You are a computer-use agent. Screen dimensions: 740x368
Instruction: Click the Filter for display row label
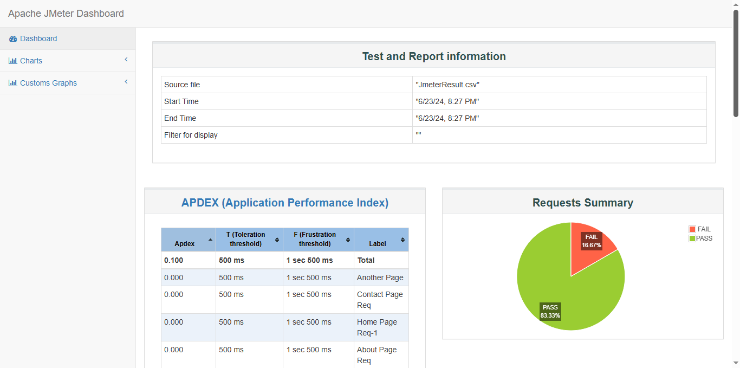191,135
